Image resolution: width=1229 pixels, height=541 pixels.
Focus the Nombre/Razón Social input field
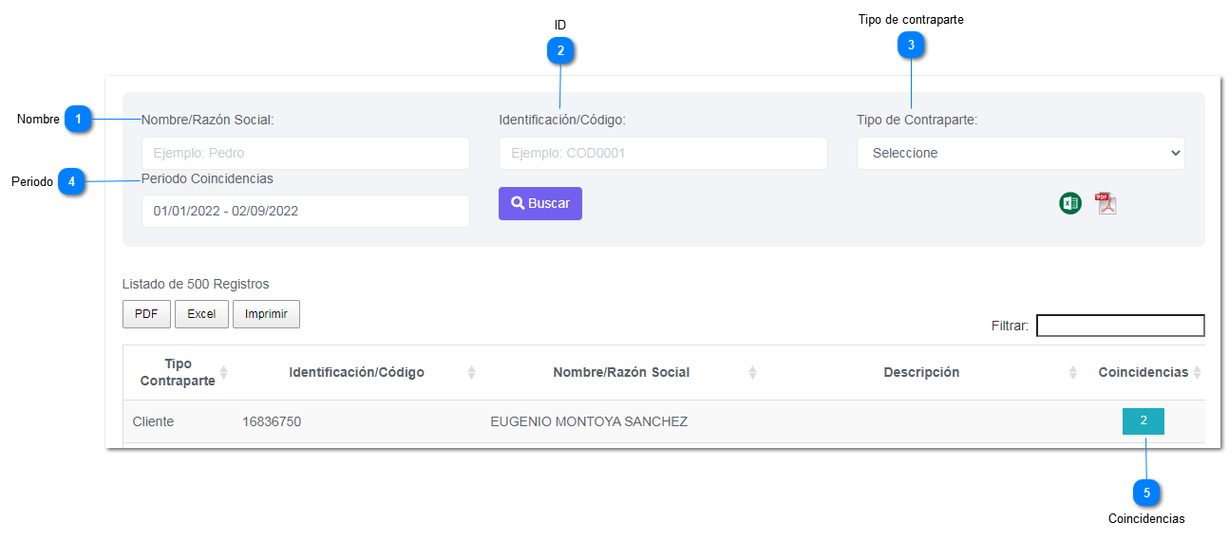(x=305, y=154)
